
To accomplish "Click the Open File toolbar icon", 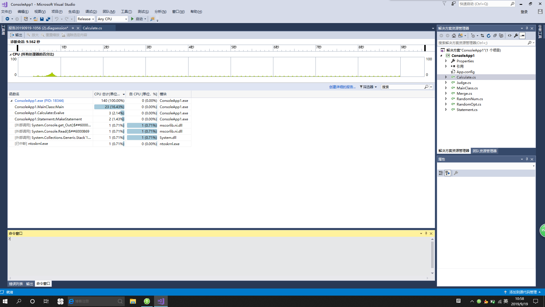I will click(35, 19).
